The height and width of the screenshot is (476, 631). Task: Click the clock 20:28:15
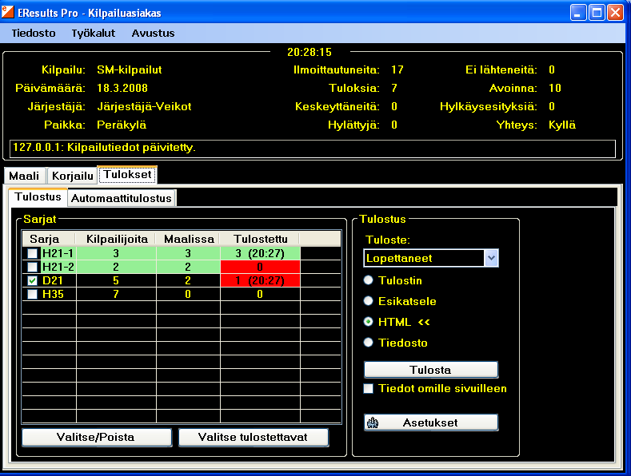310,52
